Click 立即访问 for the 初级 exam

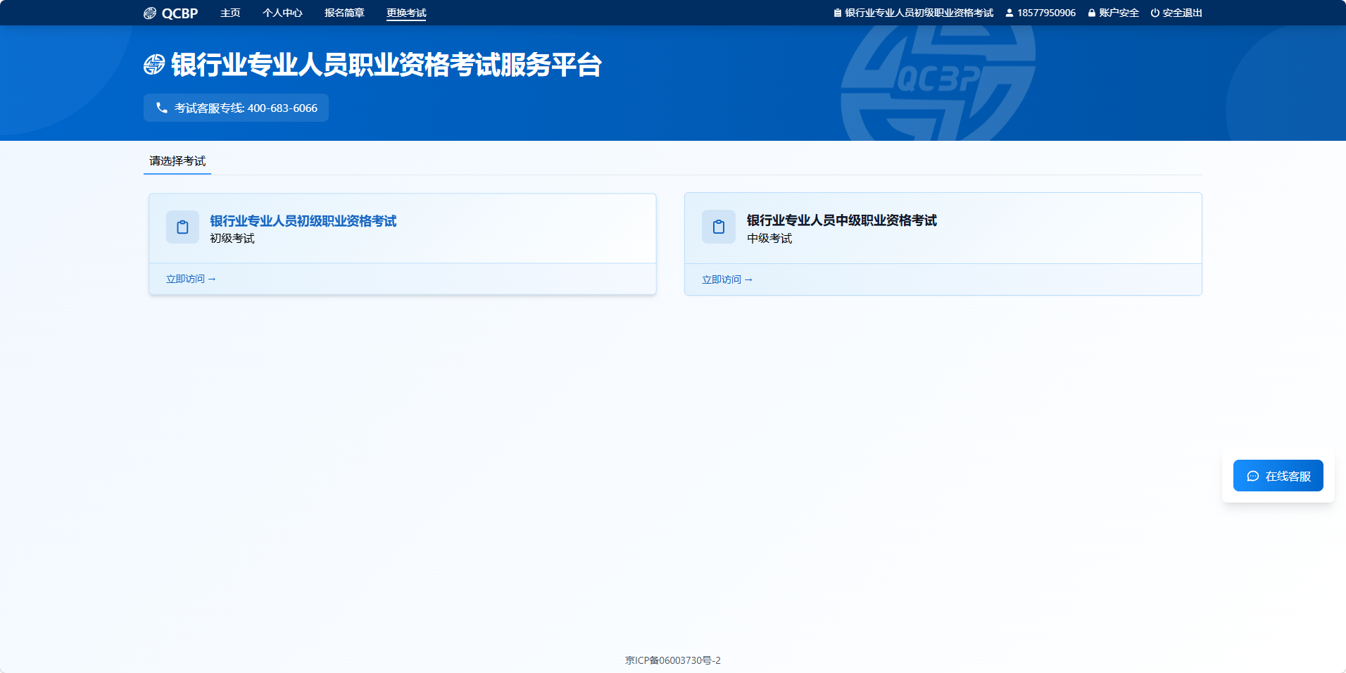point(191,279)
